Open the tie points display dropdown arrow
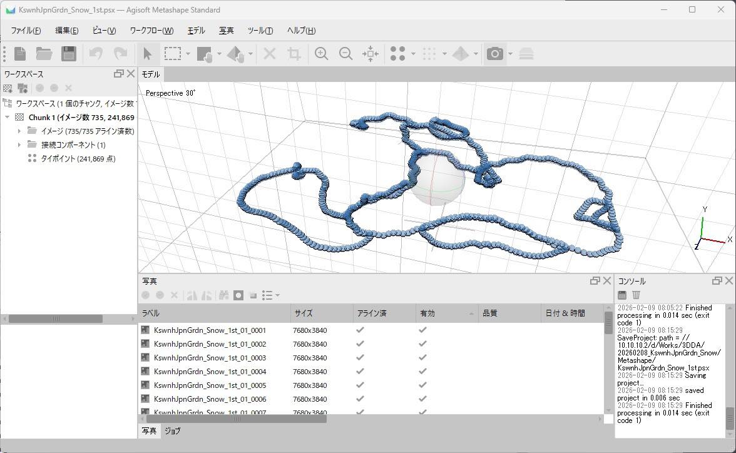This screenshot has height=453, width=736. (413, 54)
